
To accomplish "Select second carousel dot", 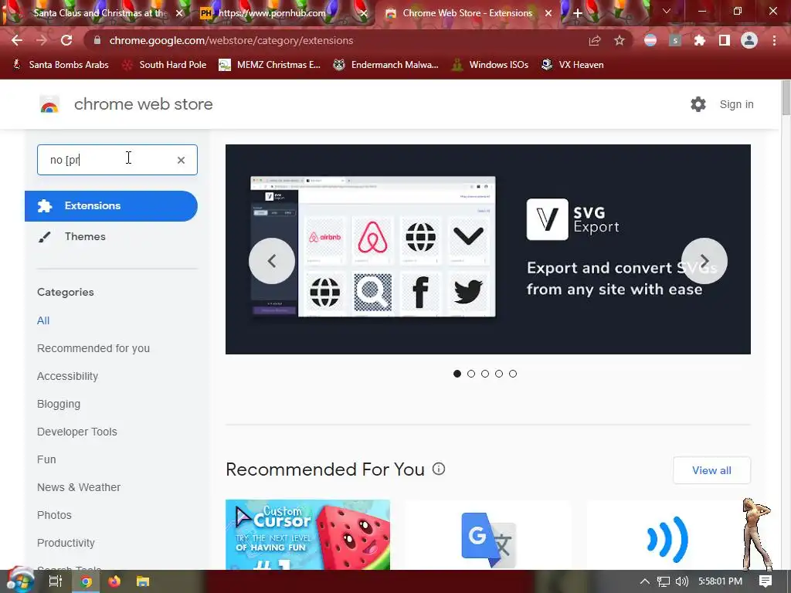I will tap(471, 374).
